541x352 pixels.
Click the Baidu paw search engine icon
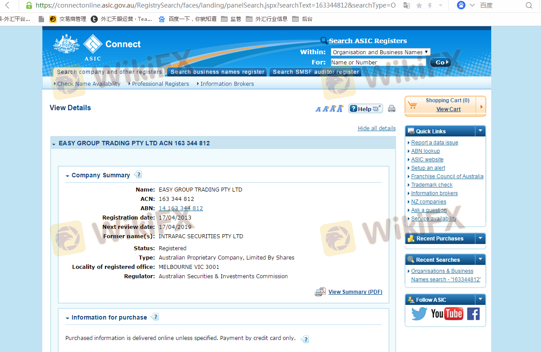click(461, 5)
